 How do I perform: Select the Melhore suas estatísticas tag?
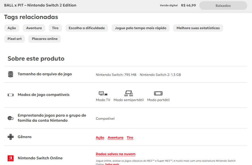click(198, 28)
